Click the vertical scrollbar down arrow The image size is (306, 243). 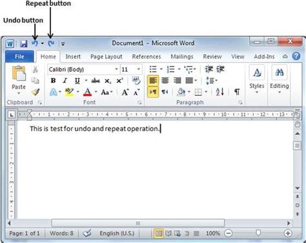click(298, 188)
